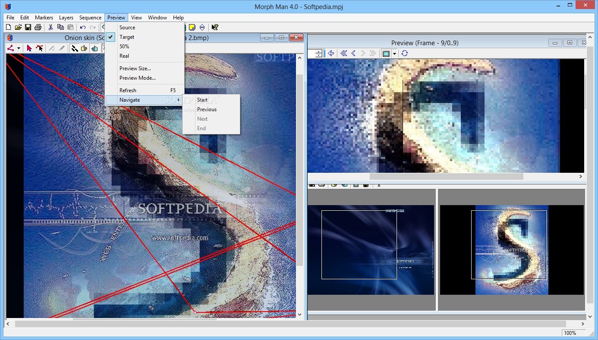Open the preview display mode dropdown arrow
Viewport: 598px width, 340px height.
coord(394,53)
